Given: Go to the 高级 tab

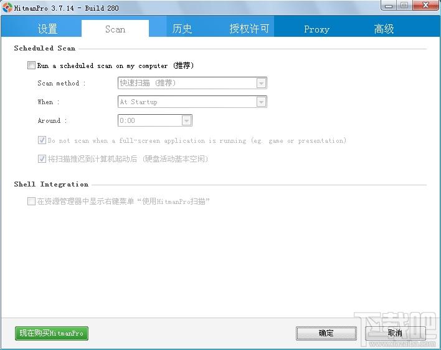Looking at the screenshot, I should click(x=384, y=29).
